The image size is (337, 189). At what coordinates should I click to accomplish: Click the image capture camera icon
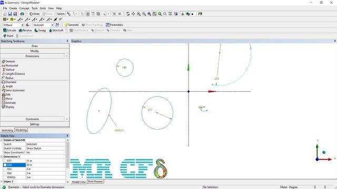(22, 14)
